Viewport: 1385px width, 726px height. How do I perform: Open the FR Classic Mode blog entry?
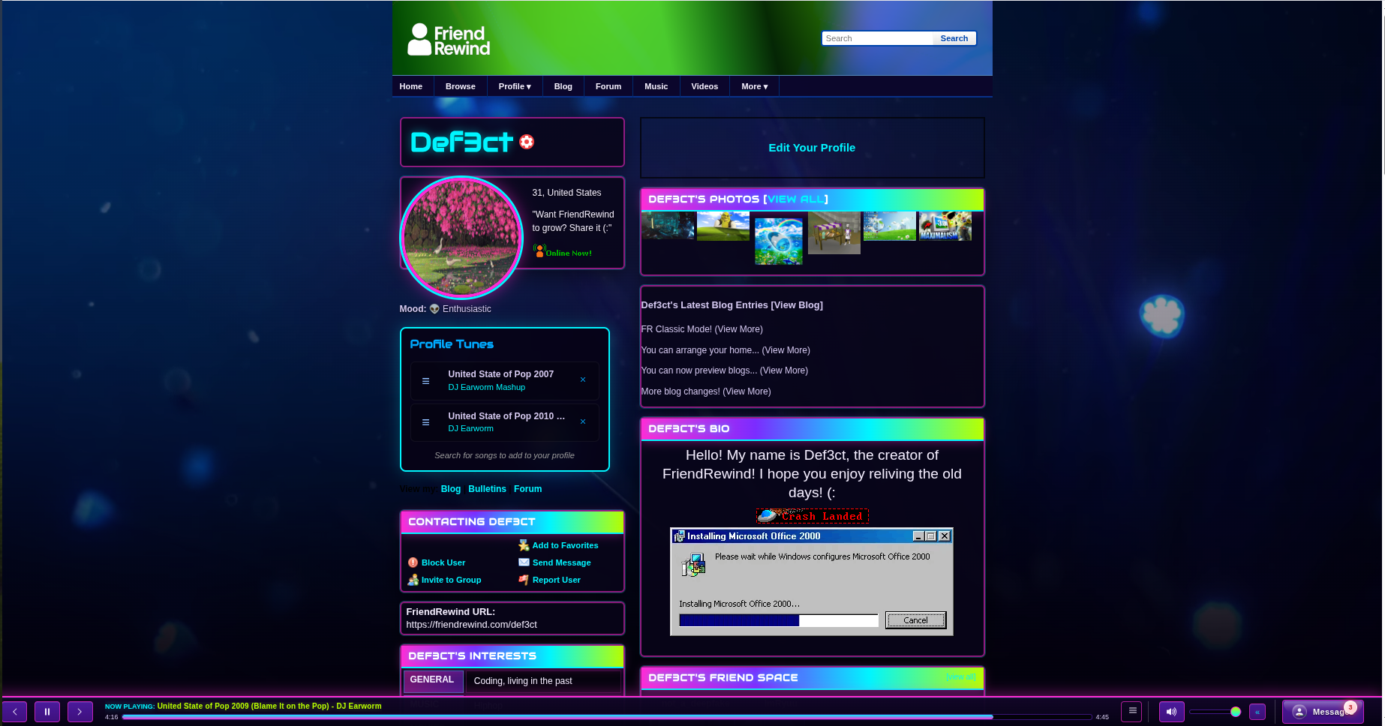[x=702, y=329]
